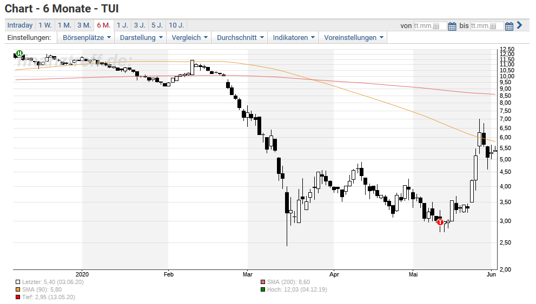Open the Indikatoren dropdown
Image resolution: width=536 pixels, height=304 pixels.
[293, 38]
